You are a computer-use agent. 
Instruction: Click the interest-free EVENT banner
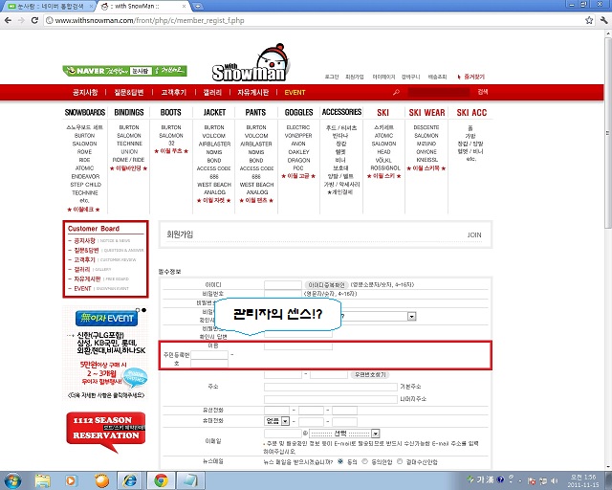pyautogui.click(x=106, y=318)
